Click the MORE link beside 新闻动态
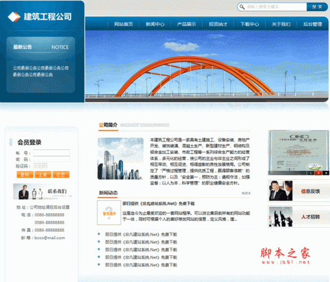 click(247, 193)
